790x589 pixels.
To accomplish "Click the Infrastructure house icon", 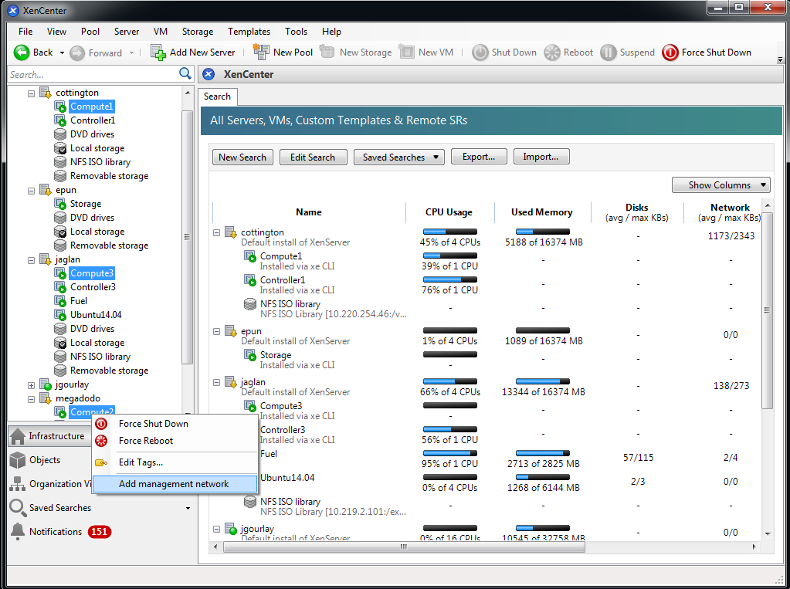I will (x=18, y=436).
